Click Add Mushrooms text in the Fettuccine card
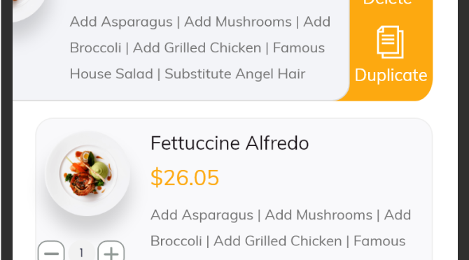 pyautogui.click(x=318, y=215)
